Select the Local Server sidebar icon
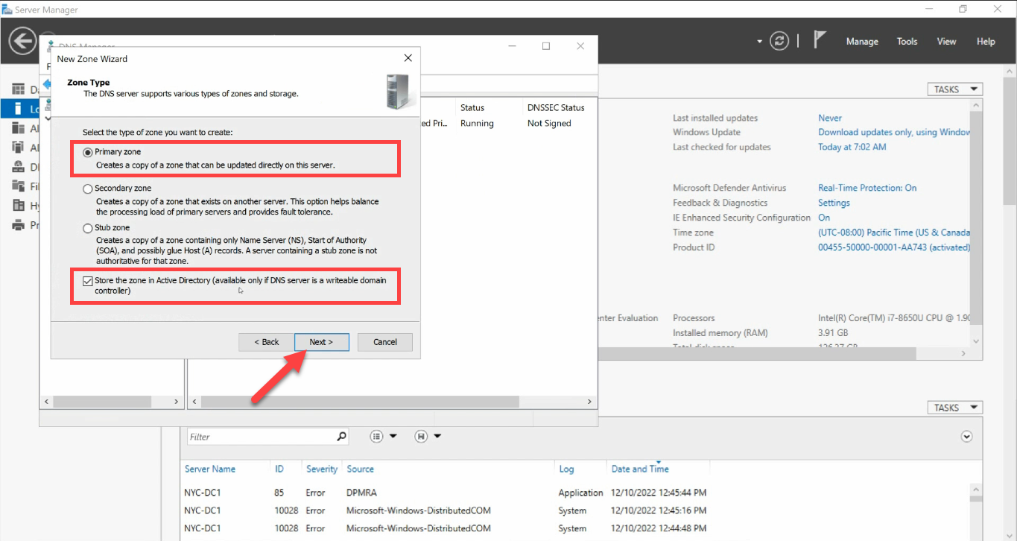The height and width of the screenshot is (541, 1017). point(19,109)
